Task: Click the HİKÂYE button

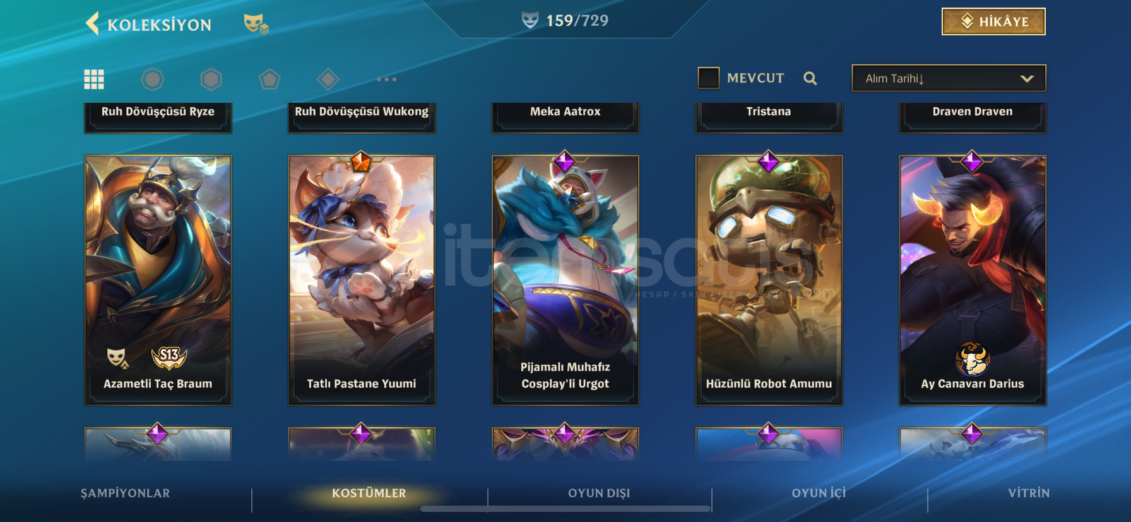Action: click(x=993, y=21)
